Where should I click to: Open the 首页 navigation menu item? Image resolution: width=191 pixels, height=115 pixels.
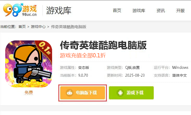(x=117, y=11)
